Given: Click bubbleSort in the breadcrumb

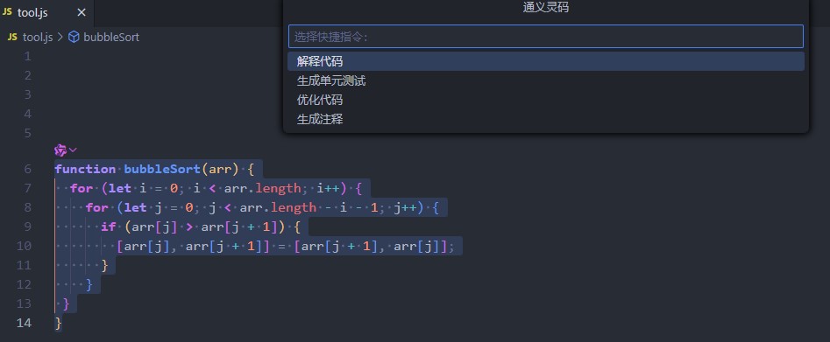Looking at the screenshot, I should pyautogui.click(x=111, y=38).
